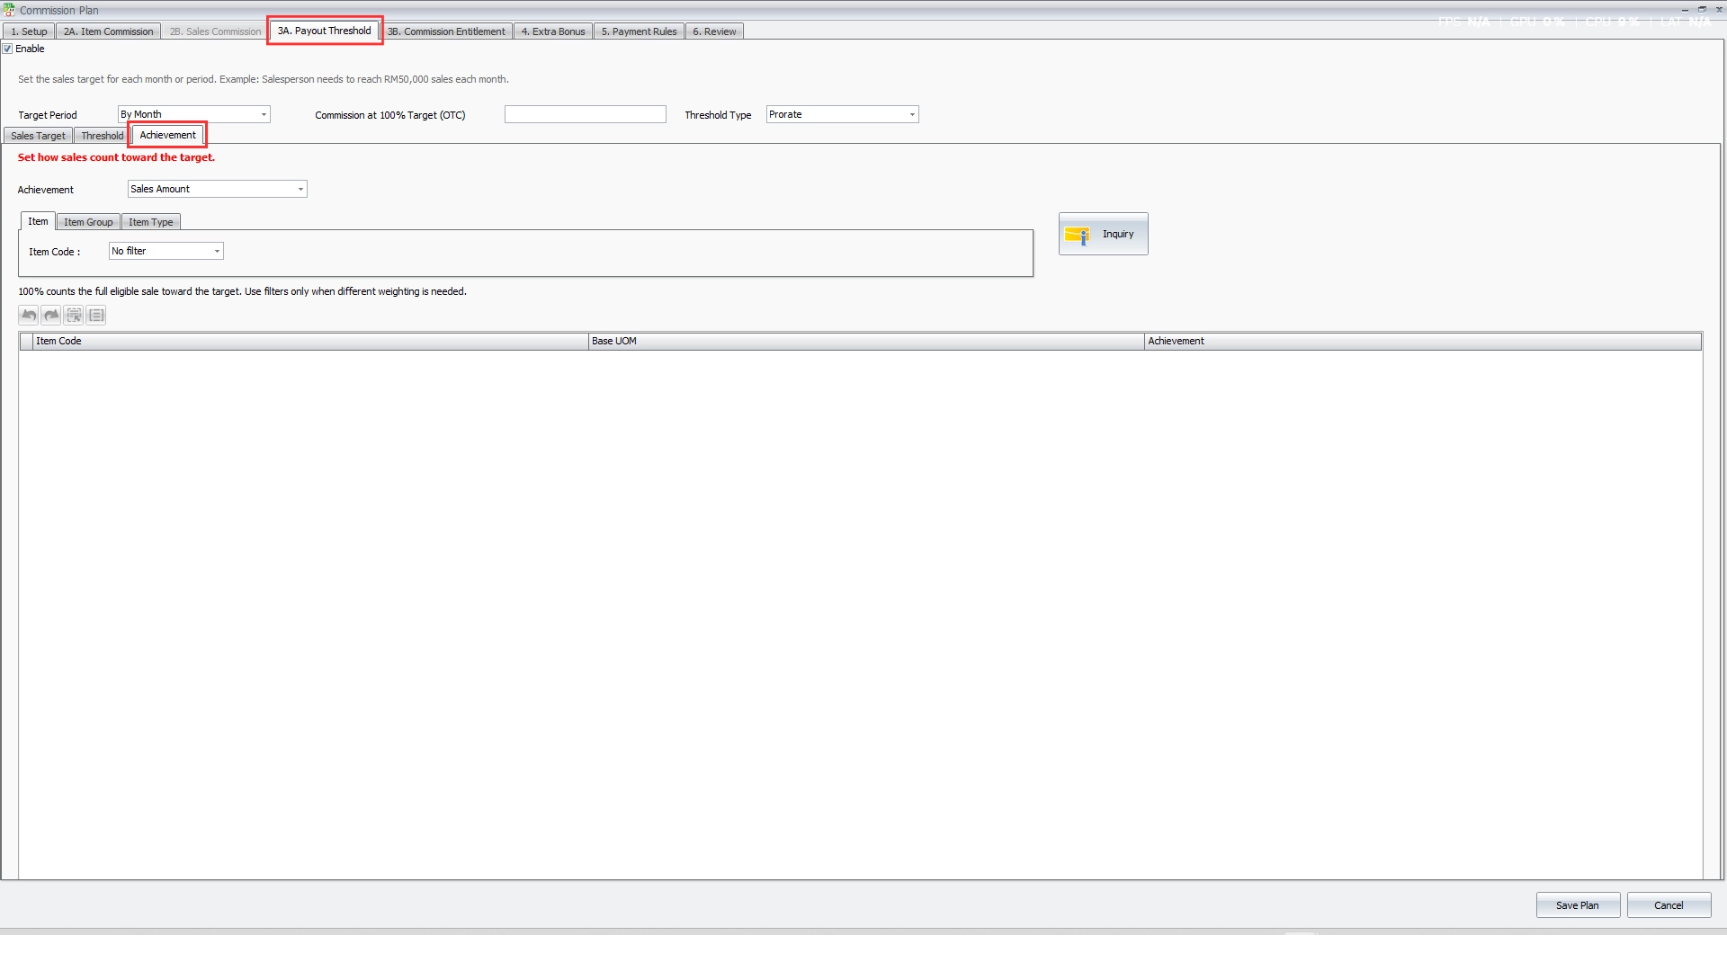Switch to the Item Group filter tab

pyautogui.click(x=88, y=222)
